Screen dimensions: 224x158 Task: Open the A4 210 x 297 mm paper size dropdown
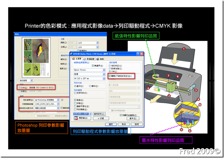pyautogui.click(x=90, y=78)
